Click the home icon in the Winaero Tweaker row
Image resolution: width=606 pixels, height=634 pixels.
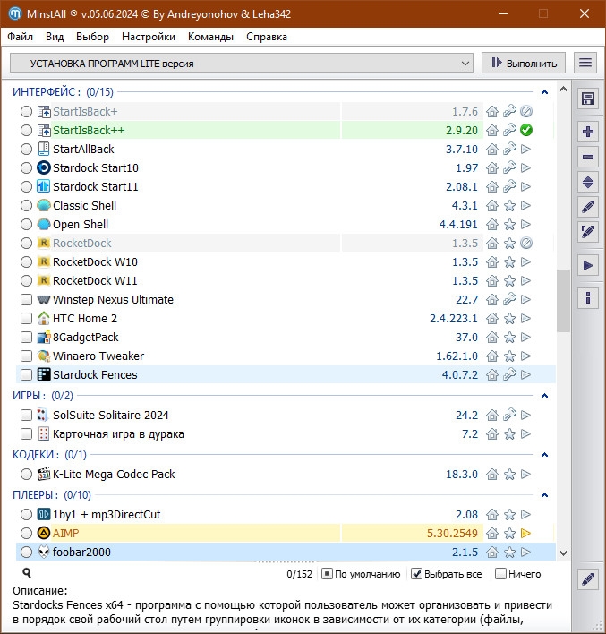pyautogui.click(x=492, y=356)
